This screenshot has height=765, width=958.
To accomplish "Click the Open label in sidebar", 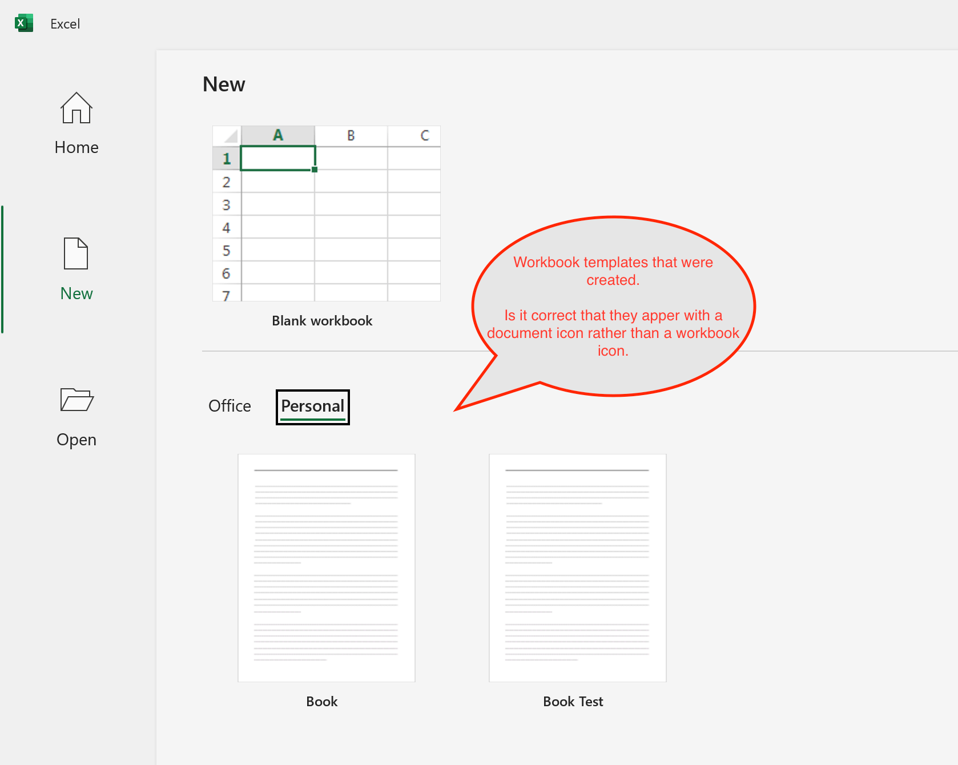I will tap(77, 440).
